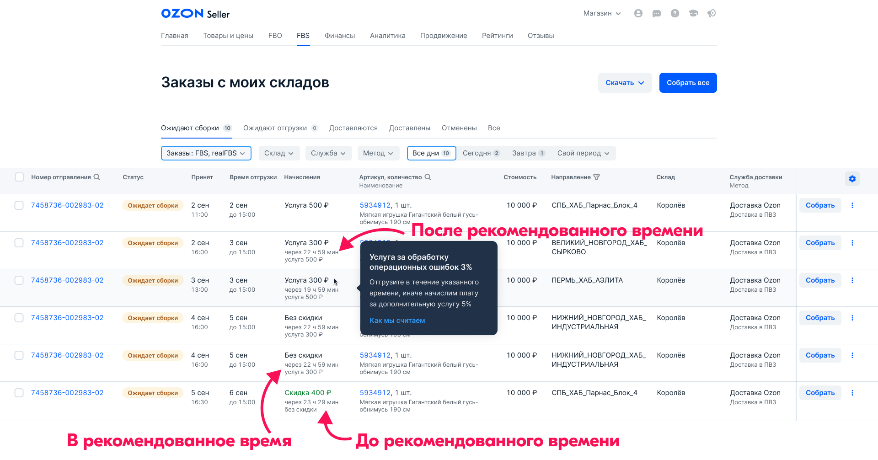
Task: Click Скидка 400 ₽ accrual text
Action: (x=308, y=393)
